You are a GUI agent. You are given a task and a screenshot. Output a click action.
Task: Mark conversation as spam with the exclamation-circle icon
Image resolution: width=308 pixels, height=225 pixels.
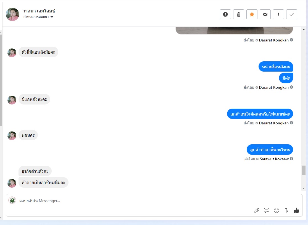tap(225, 14)
